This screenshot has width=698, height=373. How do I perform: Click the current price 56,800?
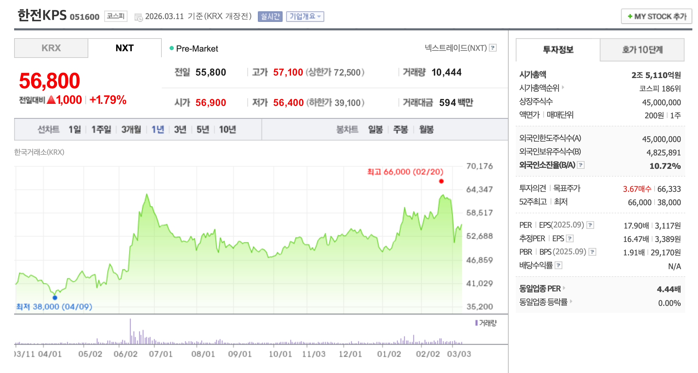[49, 81]
